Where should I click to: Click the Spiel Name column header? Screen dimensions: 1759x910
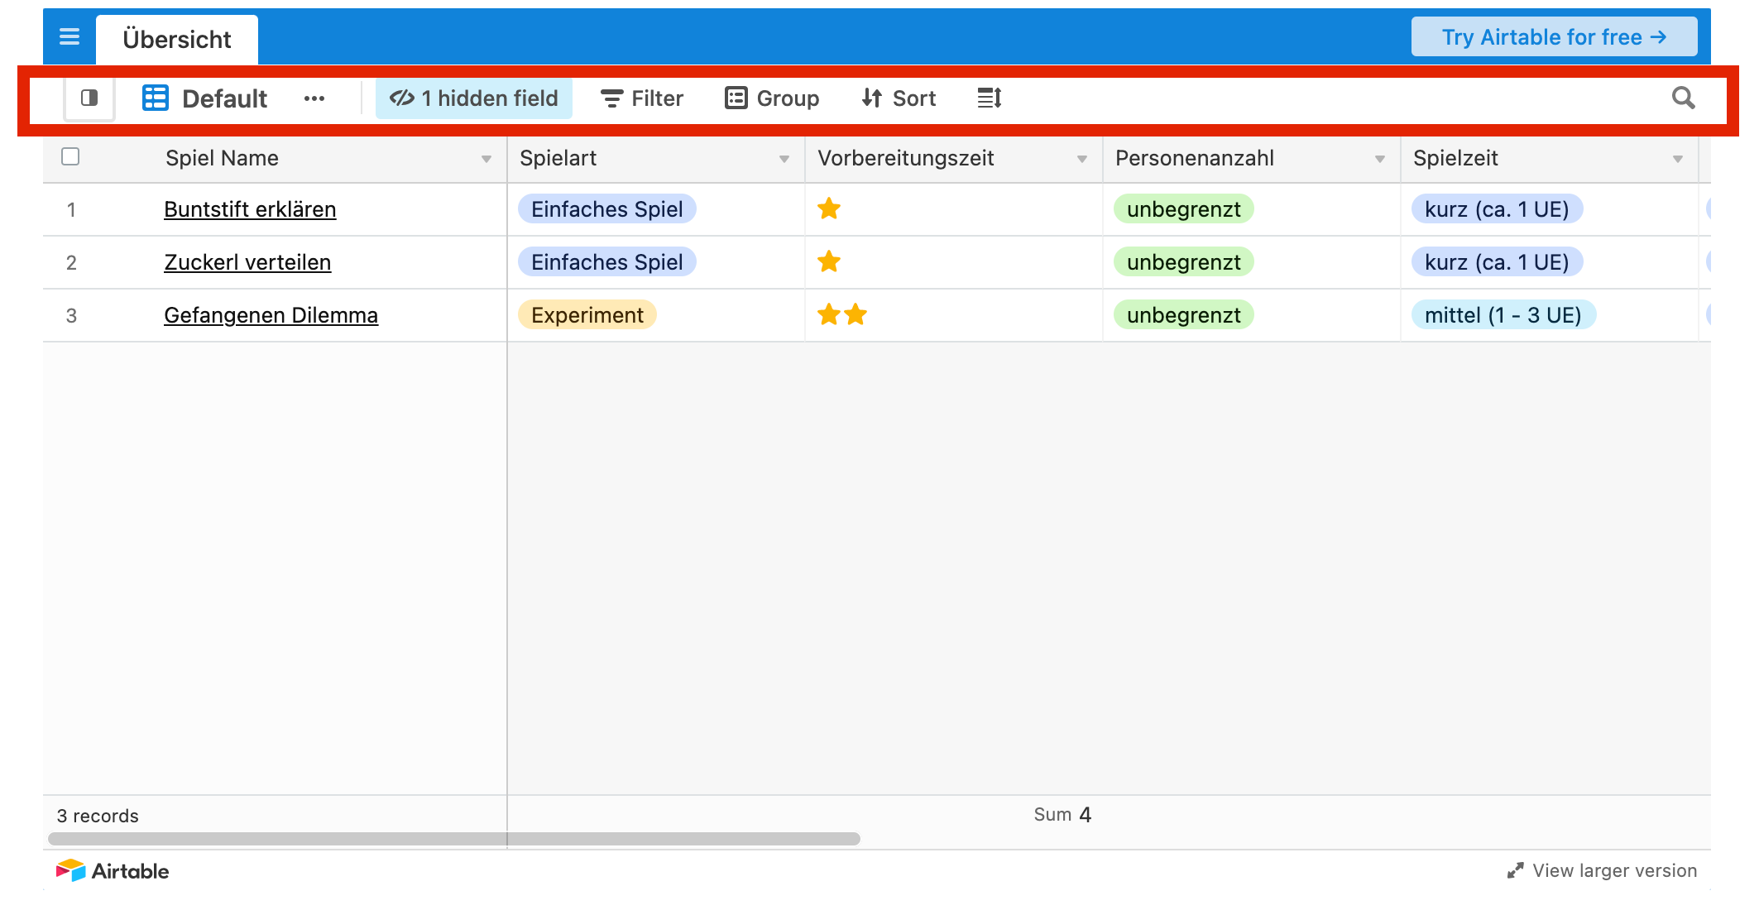[x=222, y=158]
